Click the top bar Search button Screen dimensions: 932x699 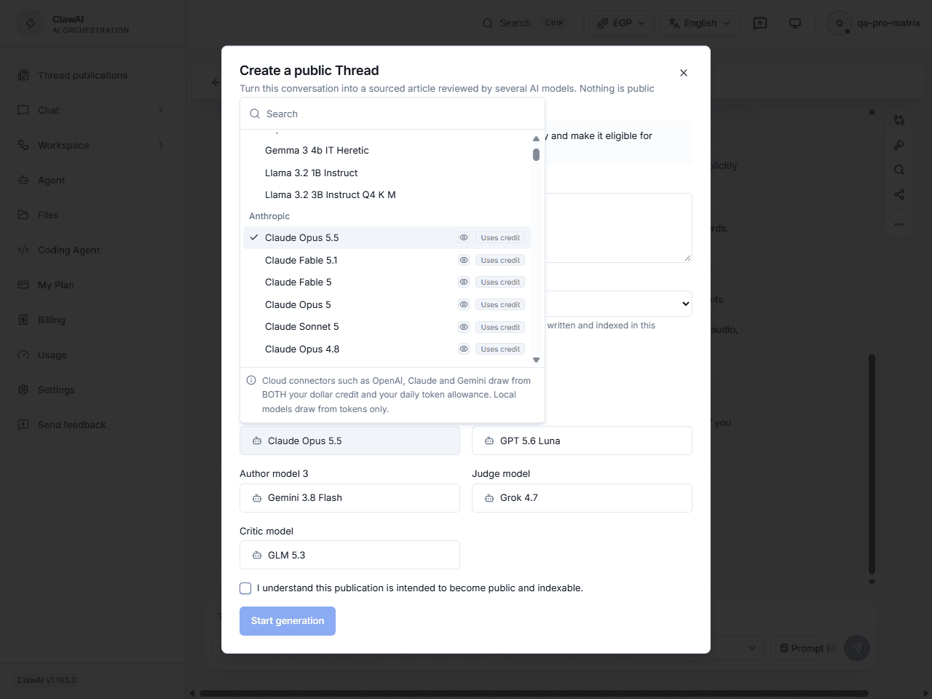point(524,23)
